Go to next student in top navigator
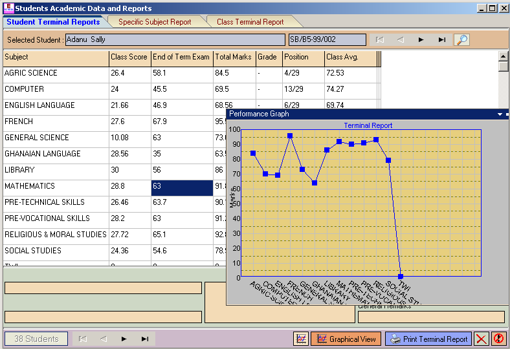This screenshot has height=349, width=510. (421, 39)
